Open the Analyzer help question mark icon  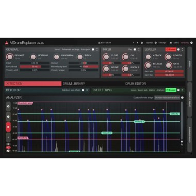click(x=182, y=97)
